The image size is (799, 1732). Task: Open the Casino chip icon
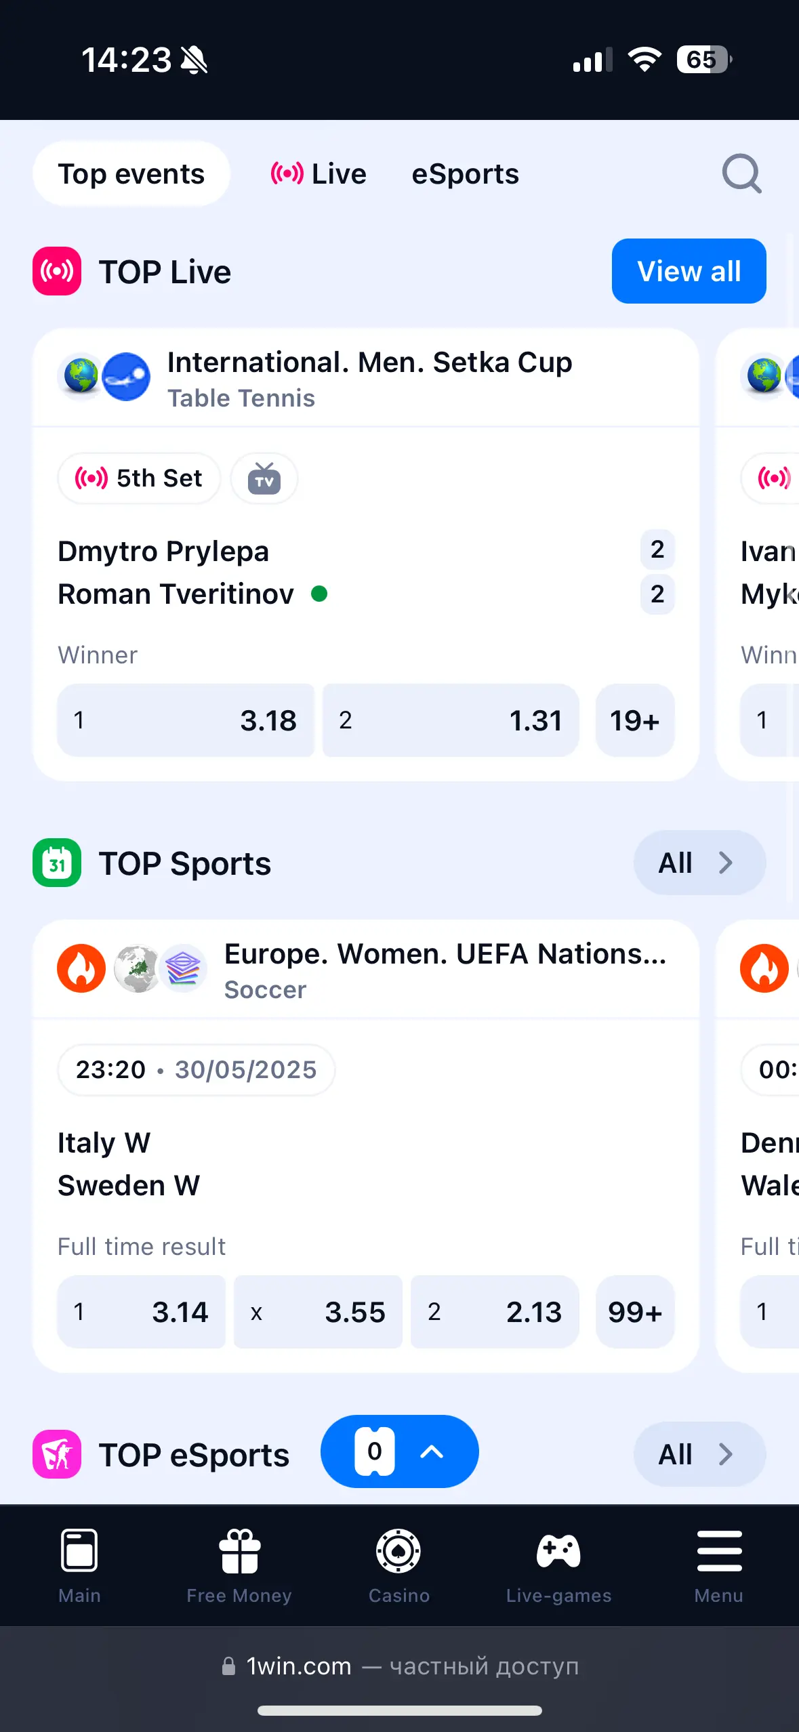pyautogui.click(x=398, y=1550)
